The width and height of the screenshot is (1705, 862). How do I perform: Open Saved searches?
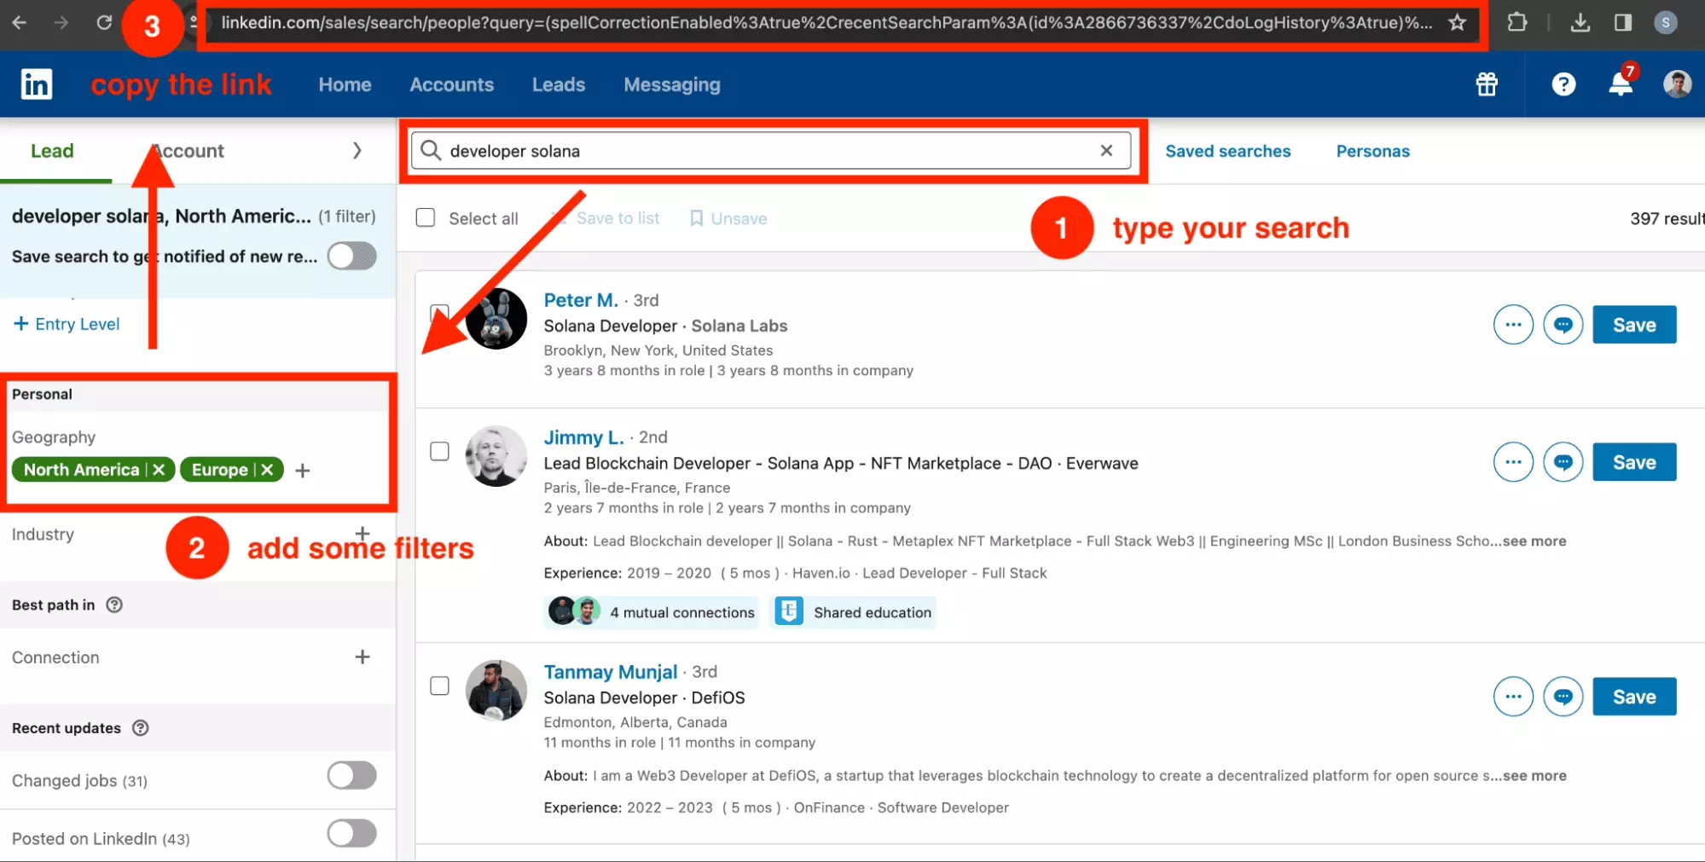tap(1227, 150)
